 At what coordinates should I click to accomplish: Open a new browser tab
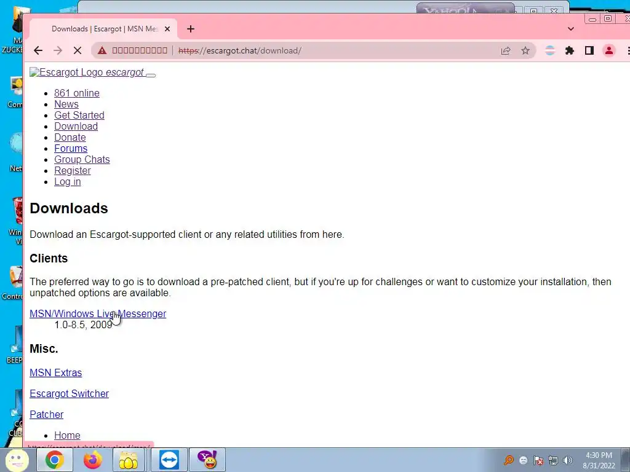coord(191,29)
